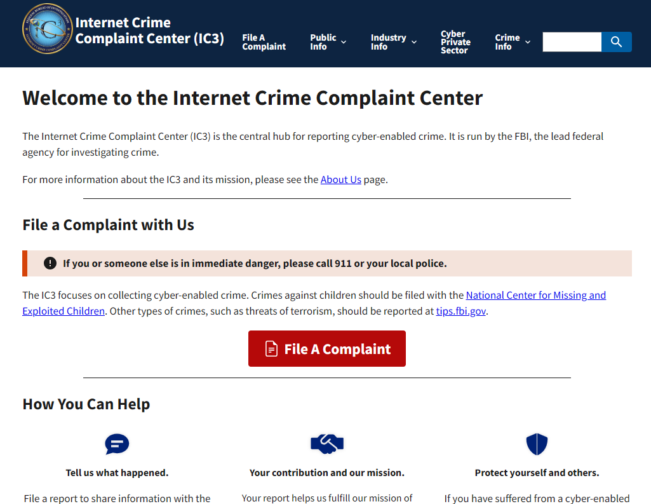Expand the Industry Info dropdown

click(x=394, y=42)
